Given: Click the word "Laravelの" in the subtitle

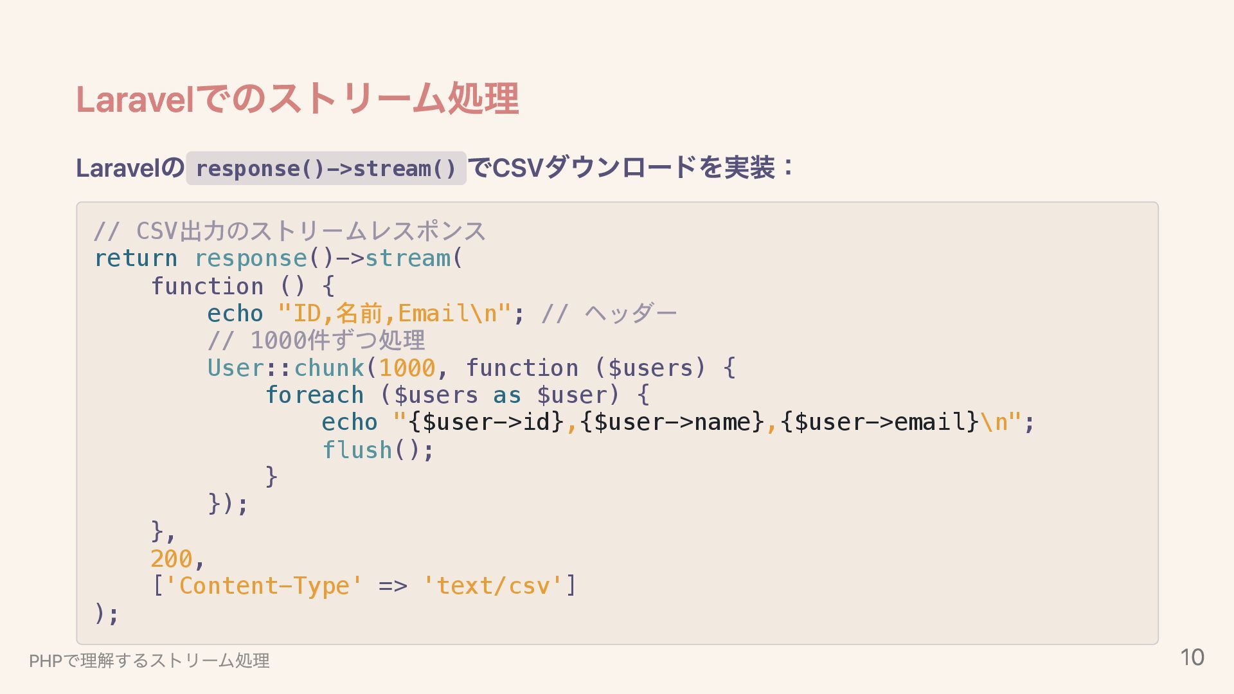Looking at the screenshot, I should 130,168.
